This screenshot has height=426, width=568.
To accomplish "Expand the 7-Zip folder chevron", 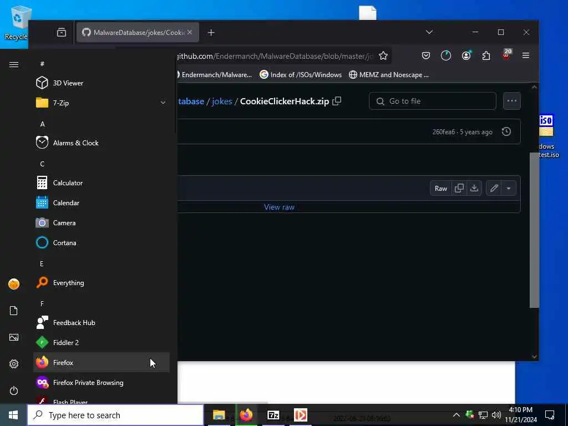I will point(163,103).
